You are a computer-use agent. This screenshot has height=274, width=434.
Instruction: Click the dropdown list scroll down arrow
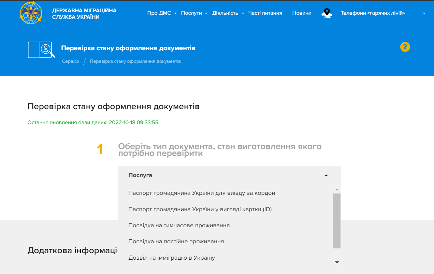pos(337,262)
